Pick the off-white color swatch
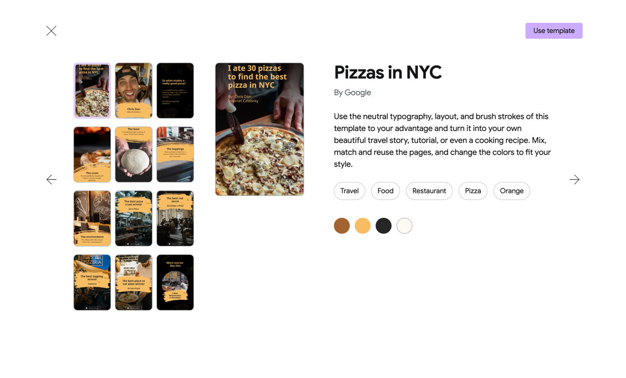 pos(404,226)
